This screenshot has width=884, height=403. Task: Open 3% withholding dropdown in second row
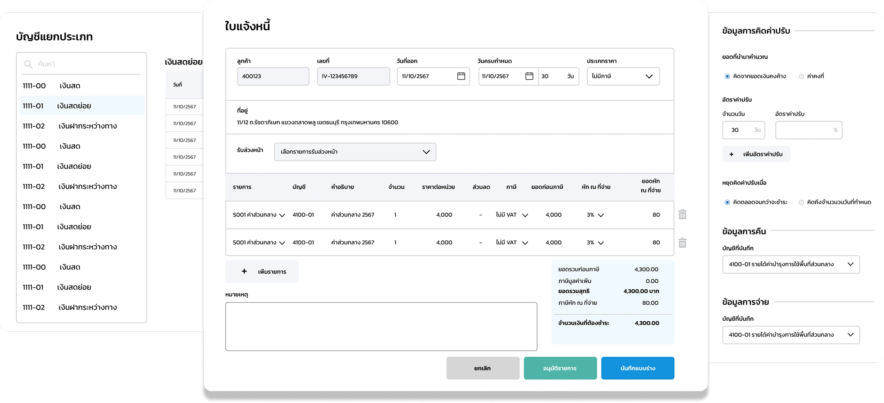(x=601, y=243)
